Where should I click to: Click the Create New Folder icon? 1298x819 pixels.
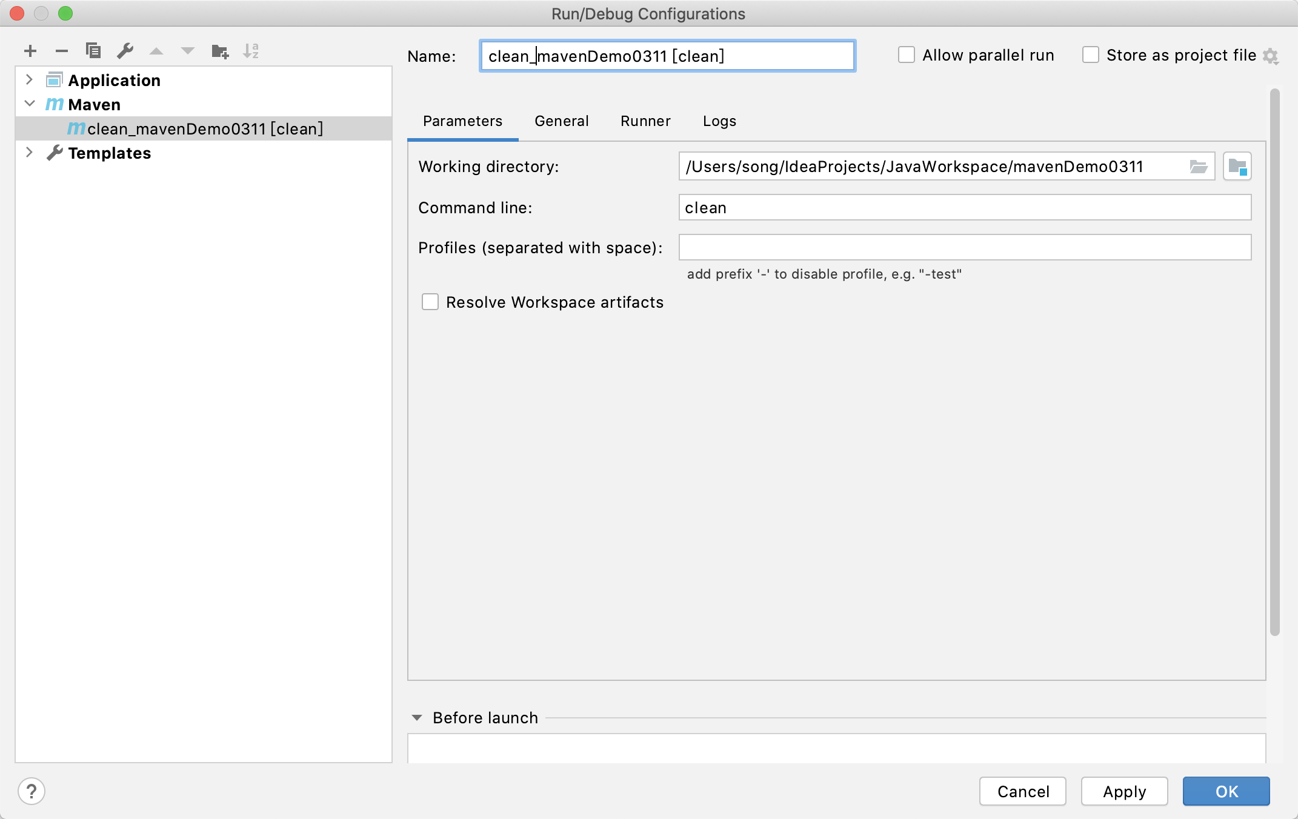tap(219, 51)
